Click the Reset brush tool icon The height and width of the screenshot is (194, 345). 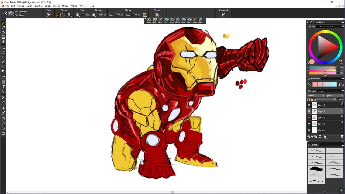[x=49, y=15]
